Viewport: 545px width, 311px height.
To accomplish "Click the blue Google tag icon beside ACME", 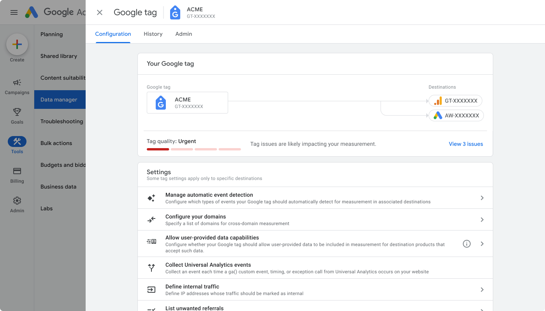I will 175,12.
